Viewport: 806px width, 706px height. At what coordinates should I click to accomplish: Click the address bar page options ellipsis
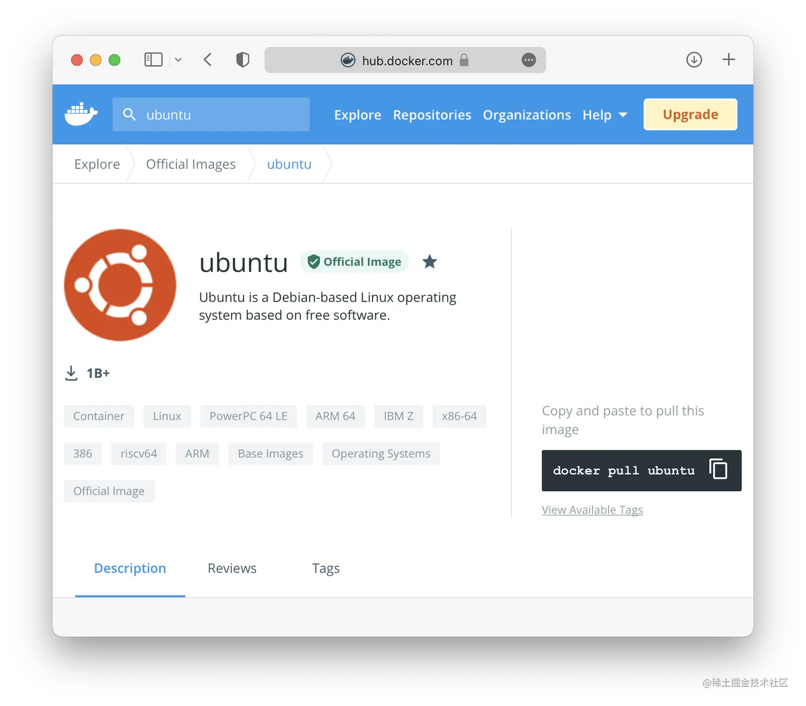[529, 60]
